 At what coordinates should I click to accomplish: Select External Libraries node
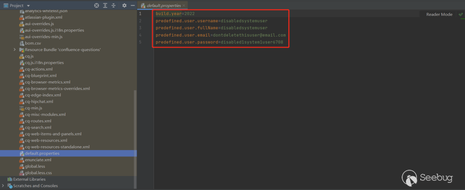(x=29, y=179)
